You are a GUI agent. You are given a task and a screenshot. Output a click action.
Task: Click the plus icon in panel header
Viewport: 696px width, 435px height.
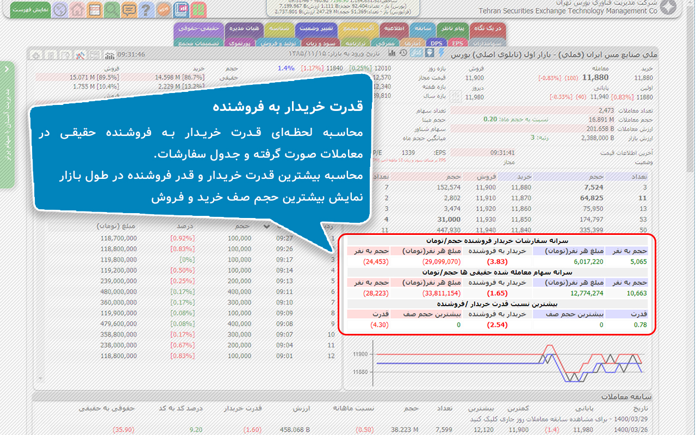pos(36,55)
